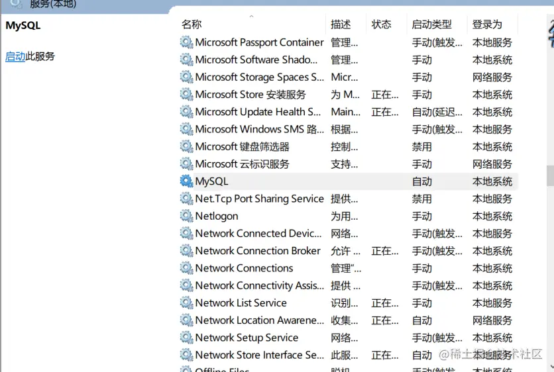554x372 pixels.
Task: Select the Microsoft Update Health S... service name
Action: (x=258, y=112)
